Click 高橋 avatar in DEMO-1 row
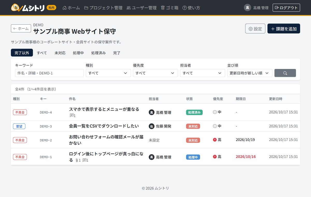This screenshot has height=197, width=311. [x=151, y=157]
